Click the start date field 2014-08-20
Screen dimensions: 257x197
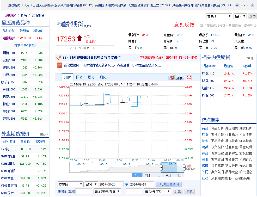click(111, 184)
